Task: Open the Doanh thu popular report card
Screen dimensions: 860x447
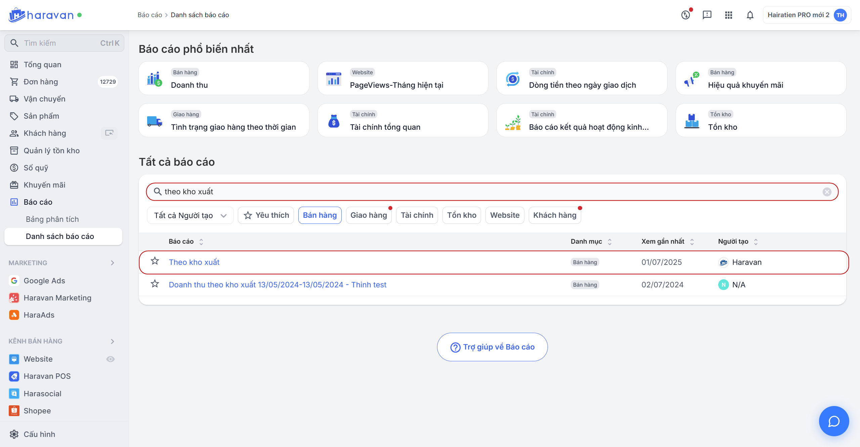Action: (x=224, y=79)
